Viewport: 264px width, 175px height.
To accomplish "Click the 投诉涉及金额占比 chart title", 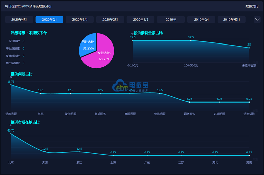I will point(148,33).
